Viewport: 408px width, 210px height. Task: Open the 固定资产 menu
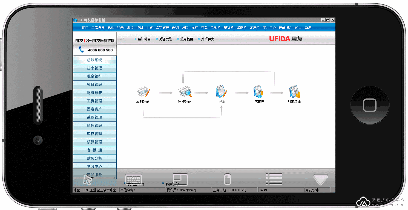(x=162, y=27)
